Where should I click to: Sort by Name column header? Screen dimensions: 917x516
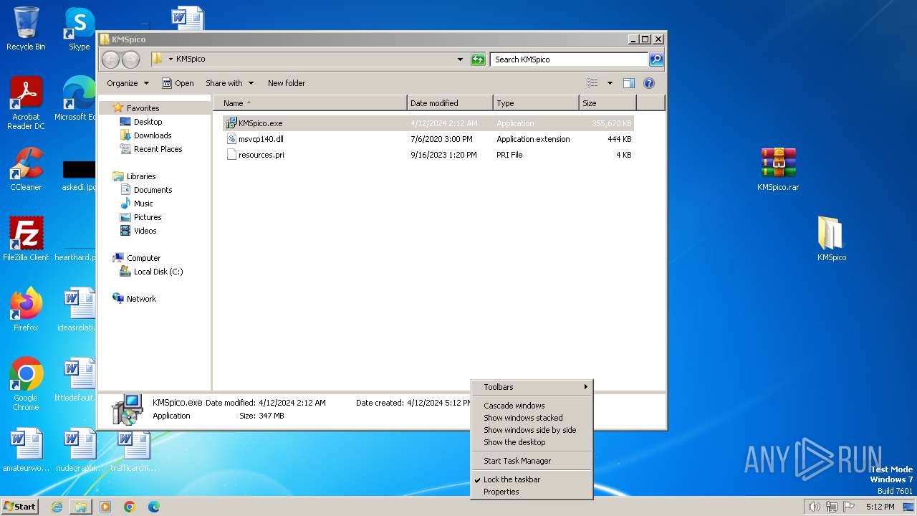coord(310,103)
